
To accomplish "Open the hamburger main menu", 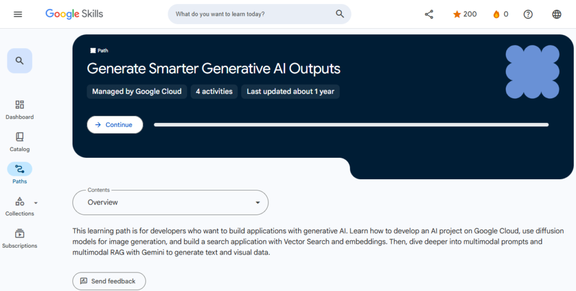I will coord(17,14).
